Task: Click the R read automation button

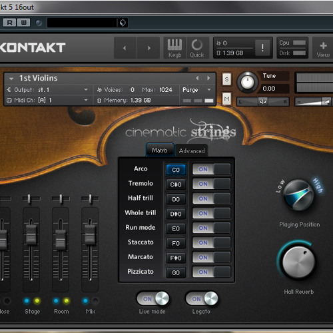Action: [x=9, y=23]
